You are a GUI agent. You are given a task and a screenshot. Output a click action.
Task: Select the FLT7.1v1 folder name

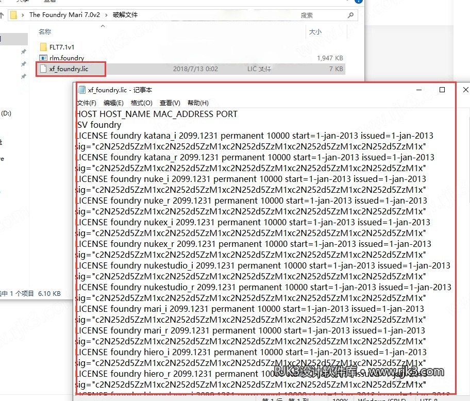[x=62, y=47]
